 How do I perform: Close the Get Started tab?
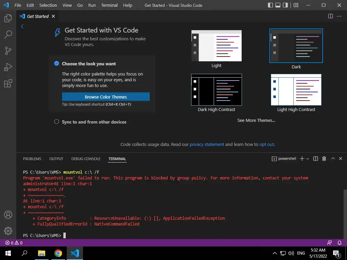(x=53, y=16)
